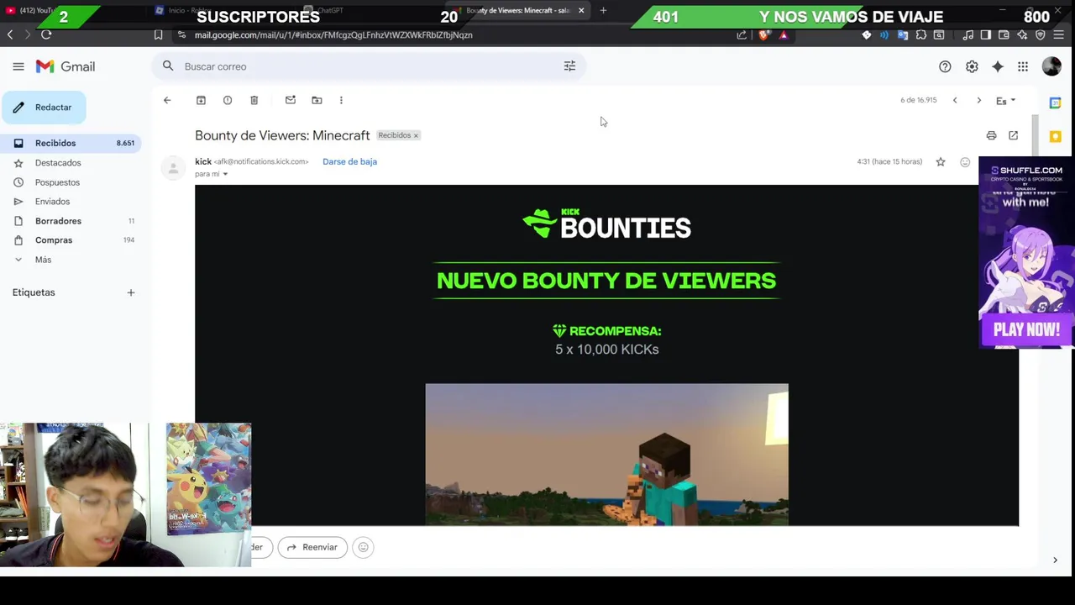The height and width of the screenshot is (605, 1075).
Task: Click sender kick profile avatar
Action: coord(173,167)
